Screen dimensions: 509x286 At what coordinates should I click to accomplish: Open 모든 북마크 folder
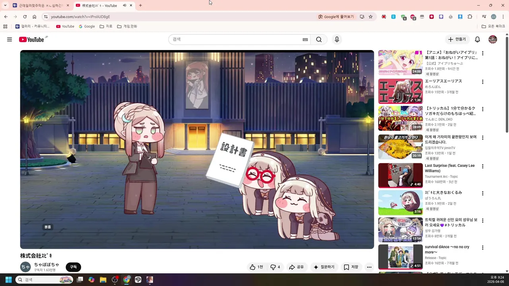click(493, 26)
